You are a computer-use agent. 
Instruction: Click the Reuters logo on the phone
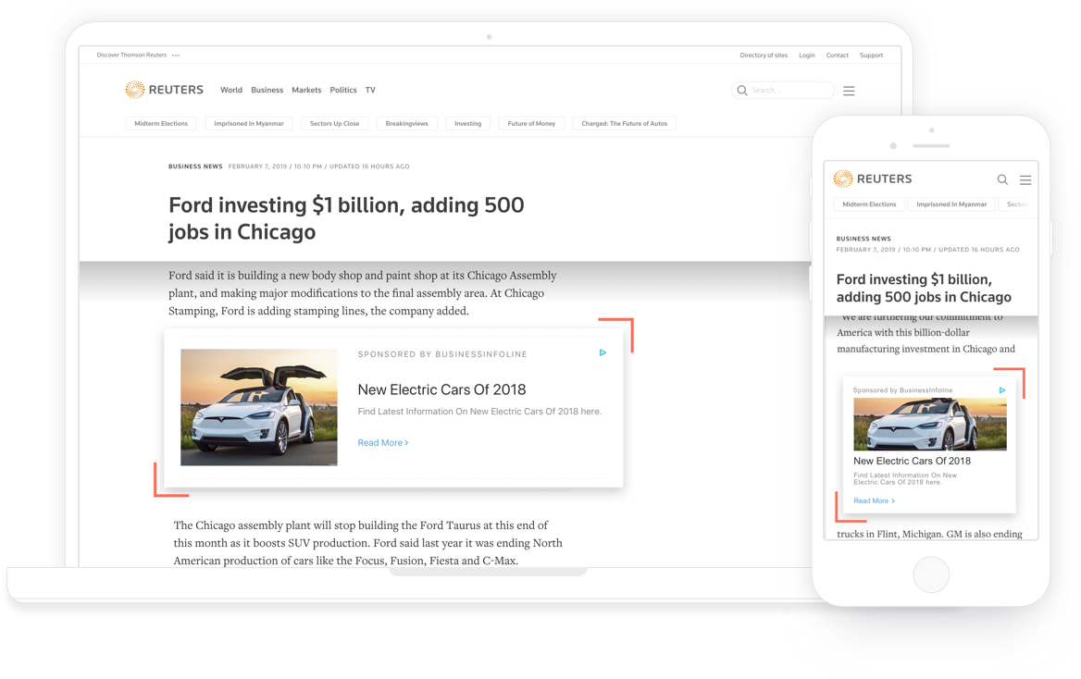(872, 179)
